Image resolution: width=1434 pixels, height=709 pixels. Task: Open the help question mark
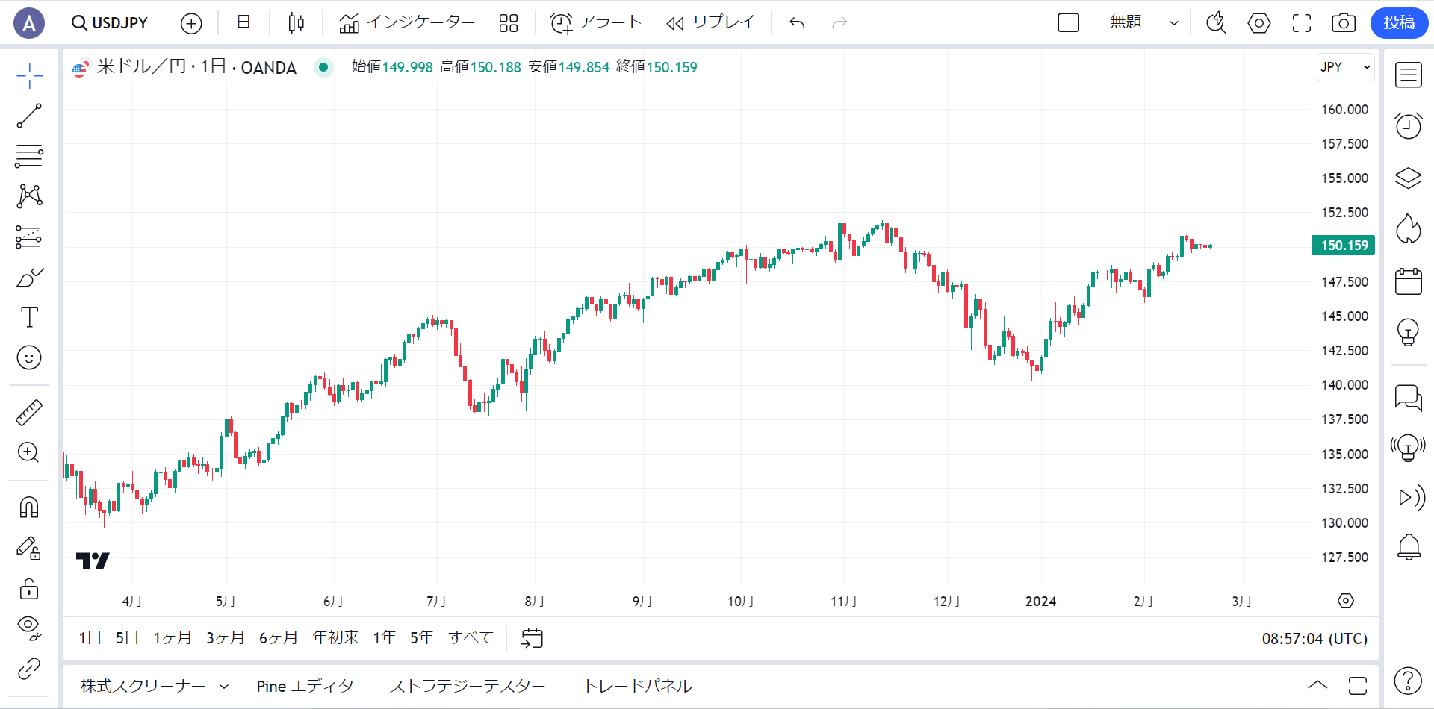click(x=1409, y=681)
